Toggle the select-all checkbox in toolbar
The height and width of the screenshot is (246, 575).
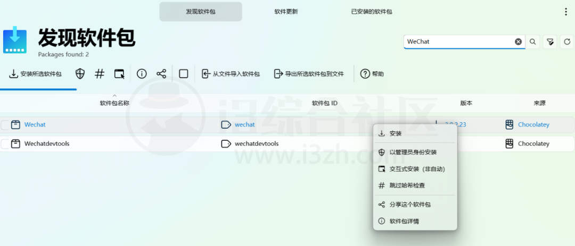[183, 74]
